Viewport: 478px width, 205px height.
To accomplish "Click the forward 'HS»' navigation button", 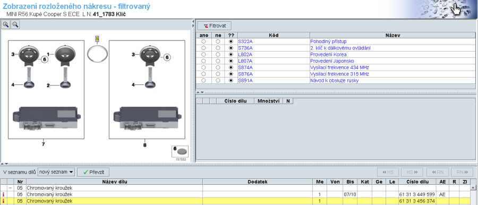I will coord(412,172).
